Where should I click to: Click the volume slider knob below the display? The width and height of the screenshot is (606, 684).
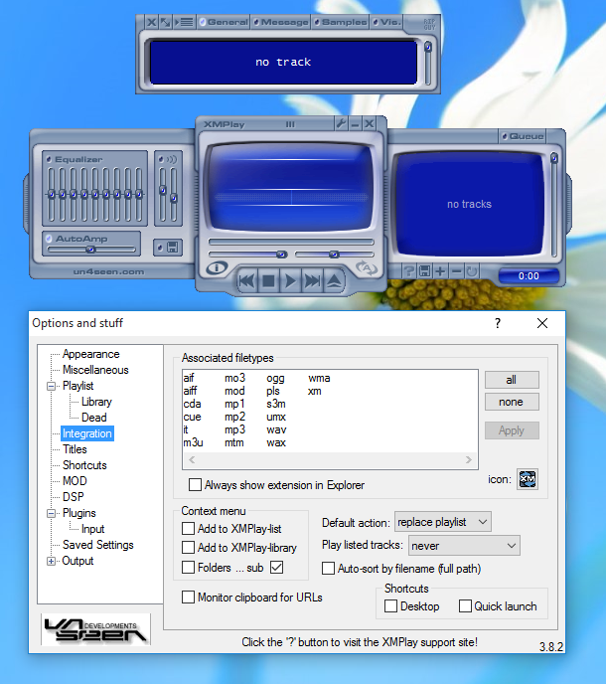tap(281, 255)
